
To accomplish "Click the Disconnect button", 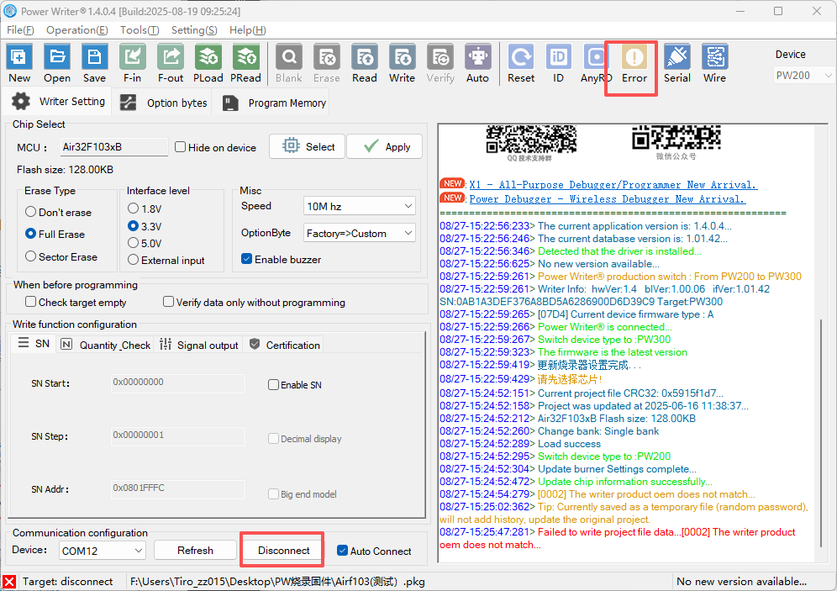I will click(283, 551).
